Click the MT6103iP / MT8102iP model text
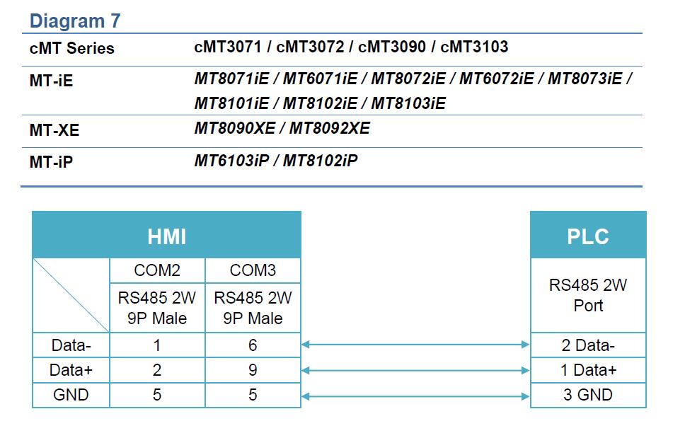This screenshot has width=685, height=426. [x=275, y=161]
